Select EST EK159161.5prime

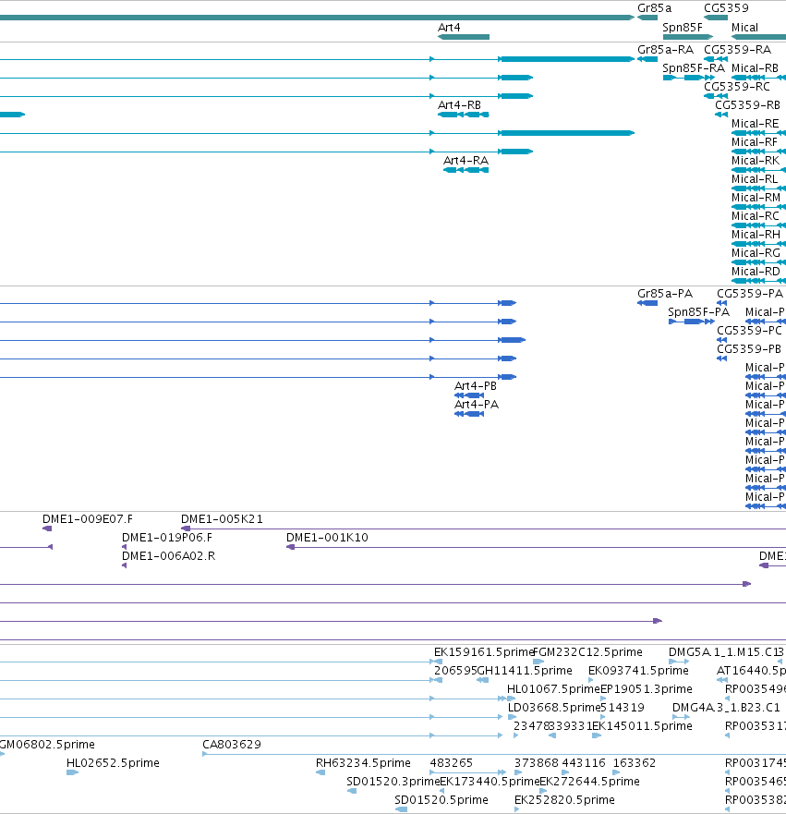(x=439, y=662)
